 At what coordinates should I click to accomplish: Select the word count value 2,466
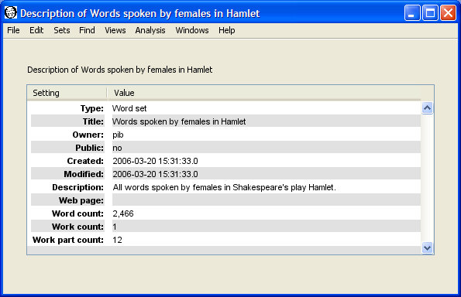123,213
